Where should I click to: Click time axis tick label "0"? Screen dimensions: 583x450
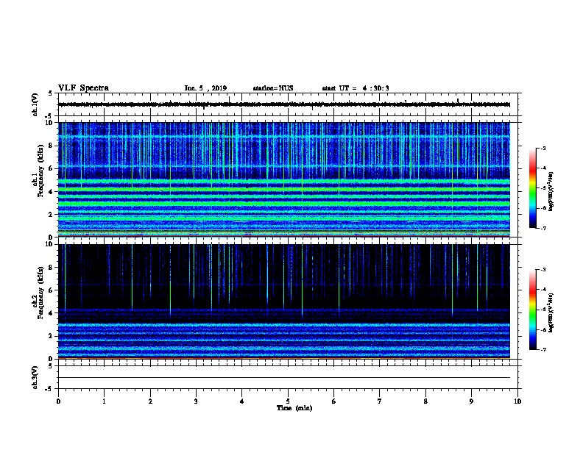pos(58,401)
